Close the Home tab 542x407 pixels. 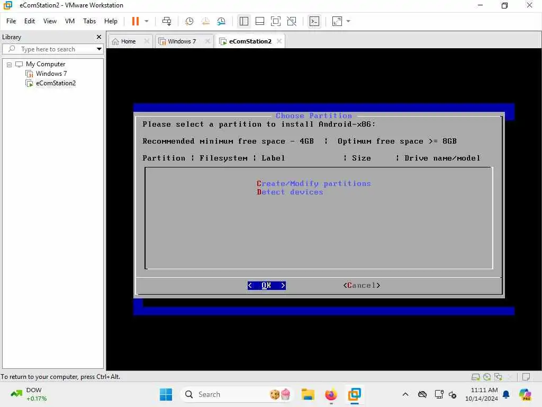point(147,41)
